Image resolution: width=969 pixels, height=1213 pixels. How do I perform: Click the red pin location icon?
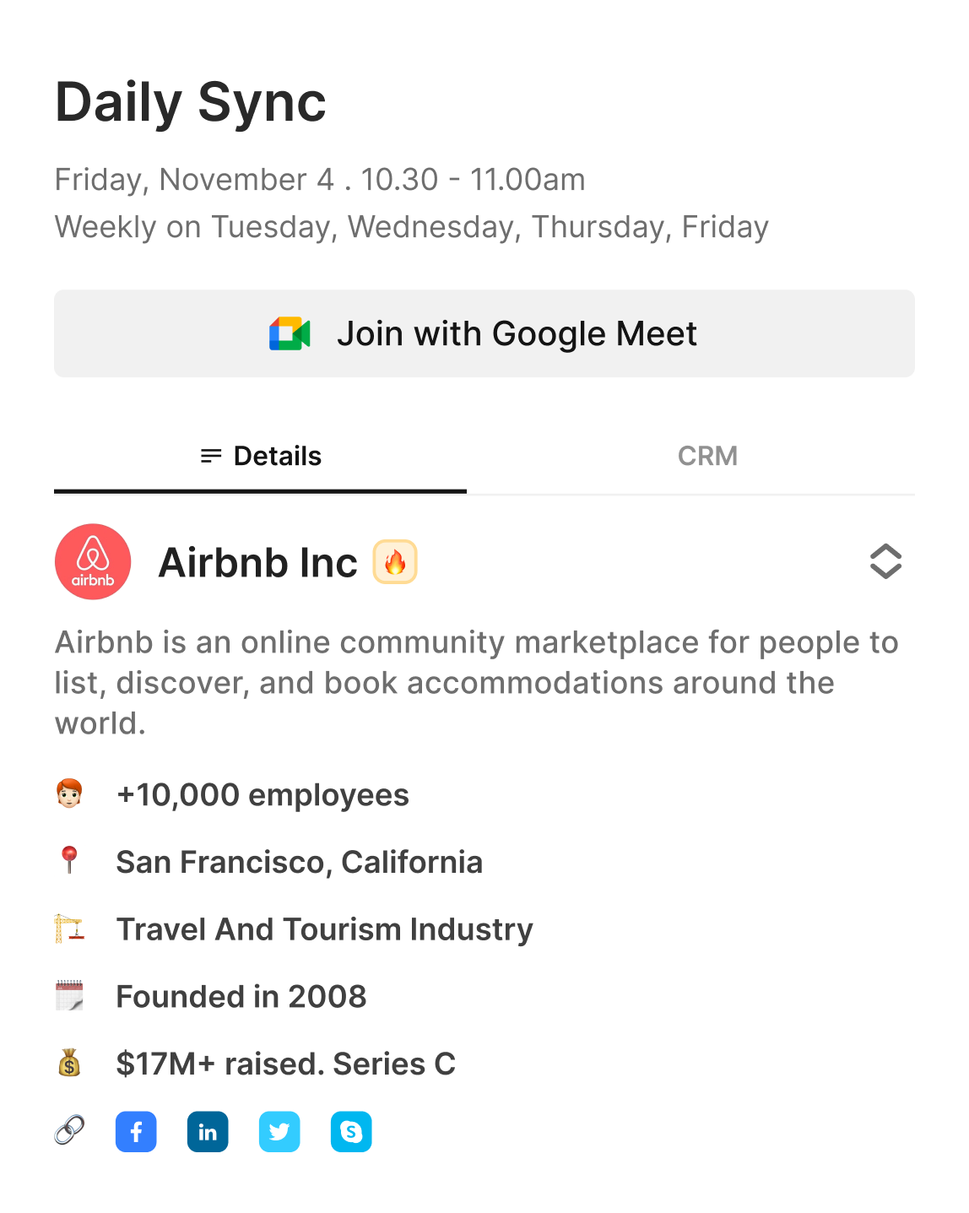pos(70,860)
